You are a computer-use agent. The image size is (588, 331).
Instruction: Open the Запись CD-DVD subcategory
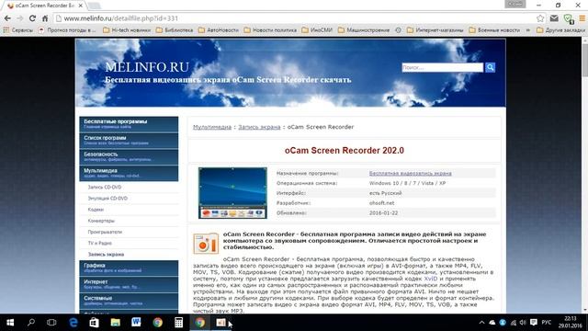click(x=105, y=187)
